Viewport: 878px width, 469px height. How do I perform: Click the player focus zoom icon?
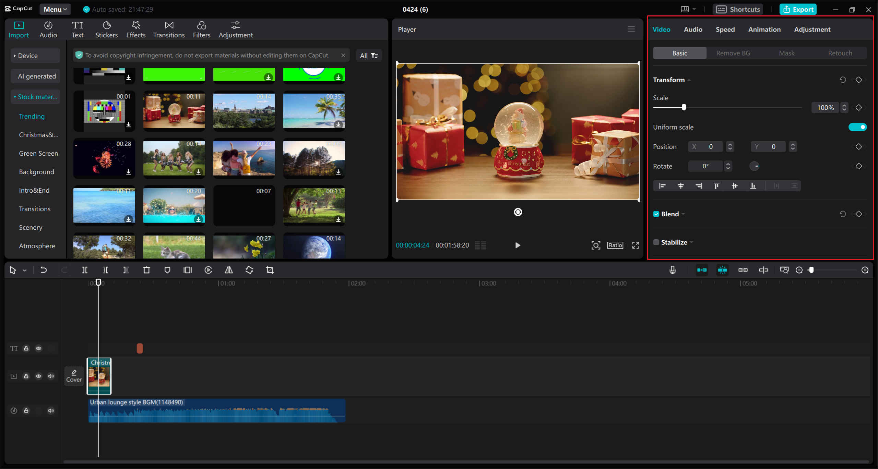[x=596, y=245]
